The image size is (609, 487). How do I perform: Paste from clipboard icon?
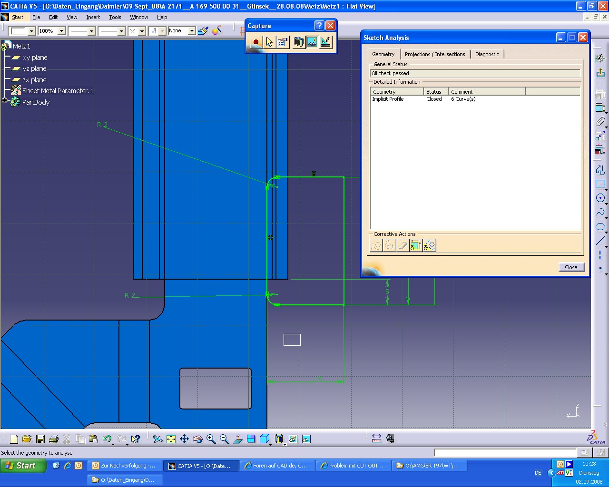94,439
